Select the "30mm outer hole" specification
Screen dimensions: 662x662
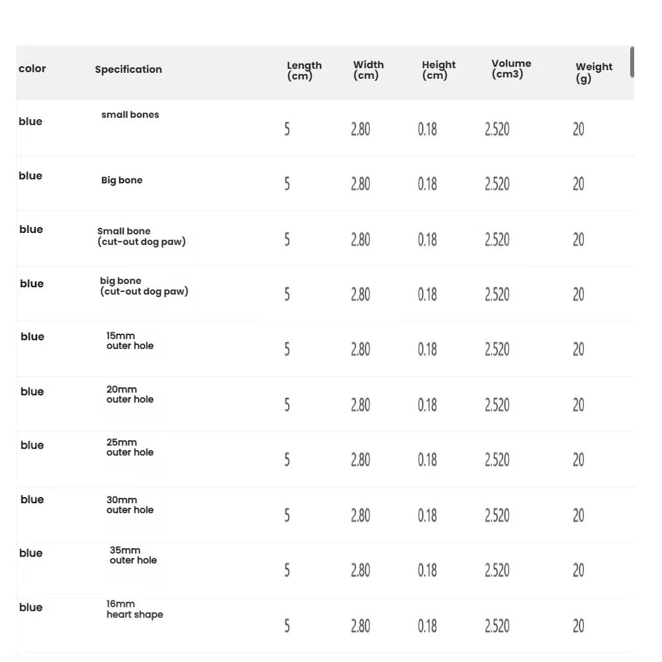pyautogui.click(x=130, y=505)
